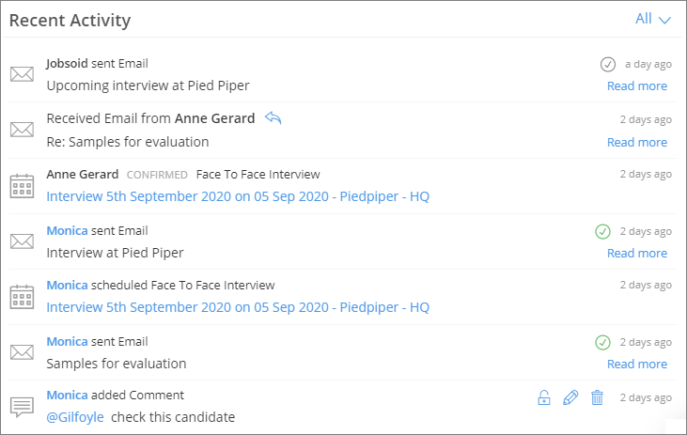Read more of Upcoming interview email
The height and width of the screenshot is (435, 687).
636,86
